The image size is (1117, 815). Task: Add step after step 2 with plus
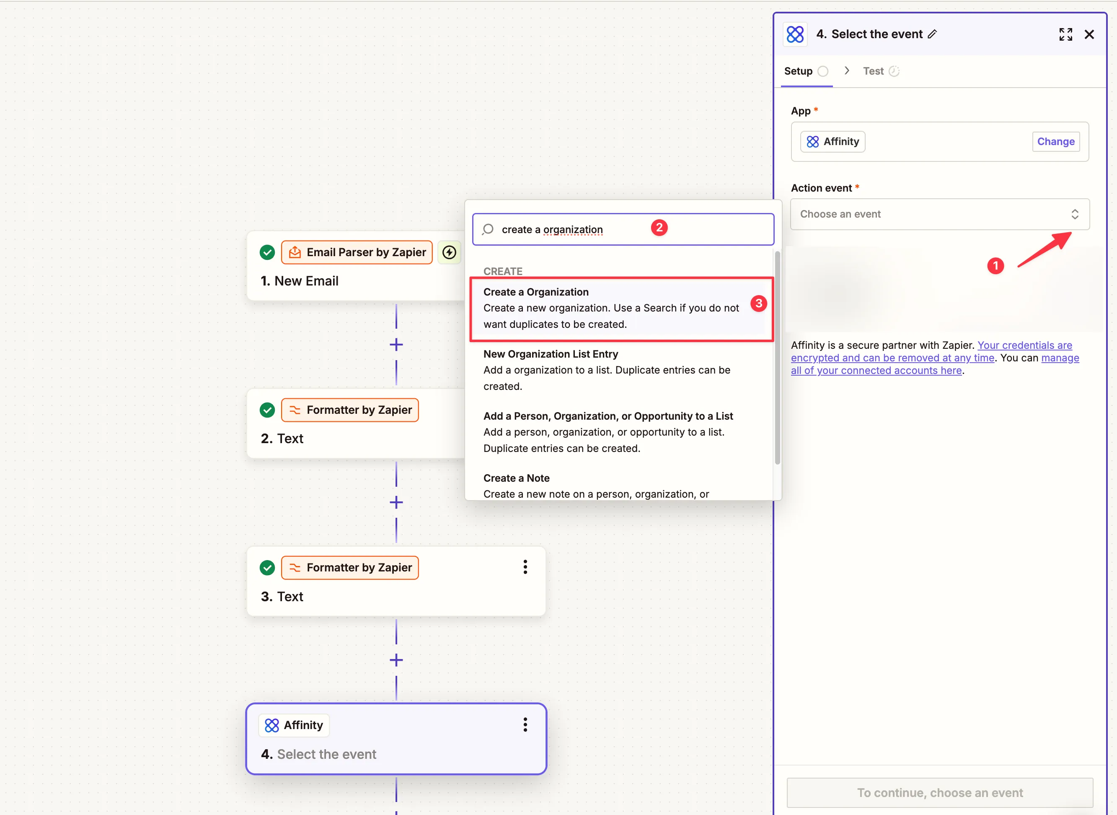tap(396, 502)
